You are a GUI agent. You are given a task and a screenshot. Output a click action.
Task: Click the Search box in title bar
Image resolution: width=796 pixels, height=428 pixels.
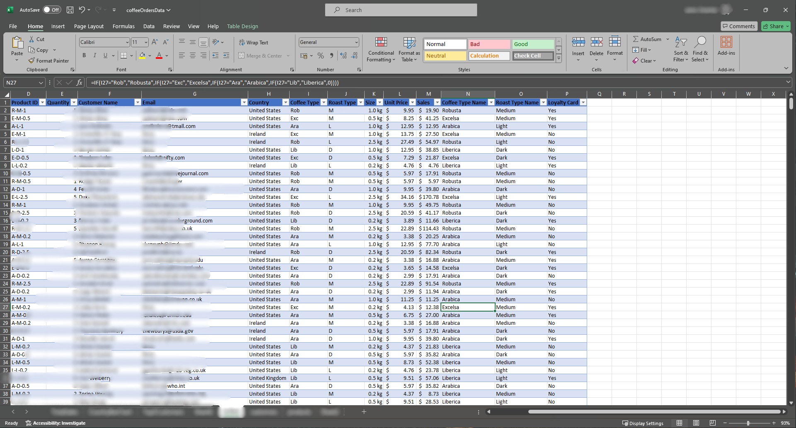[401, 10]
